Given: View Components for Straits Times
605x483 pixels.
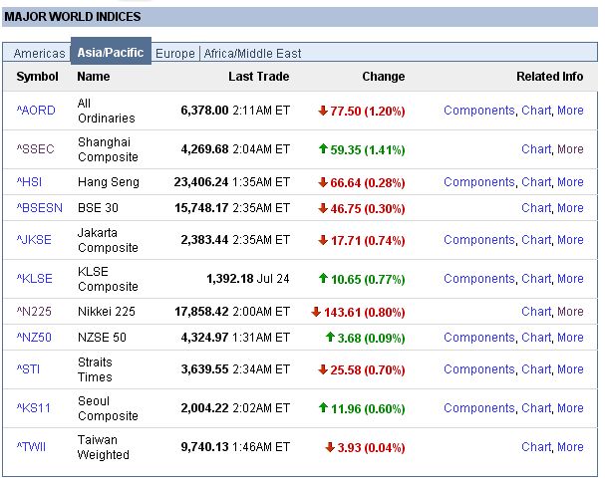Looking at the screenshot, I should [478, 369].
